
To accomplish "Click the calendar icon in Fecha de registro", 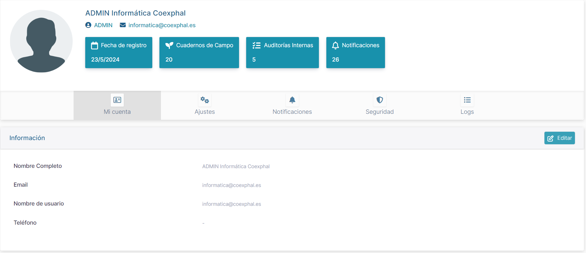I will pos(95,45).
